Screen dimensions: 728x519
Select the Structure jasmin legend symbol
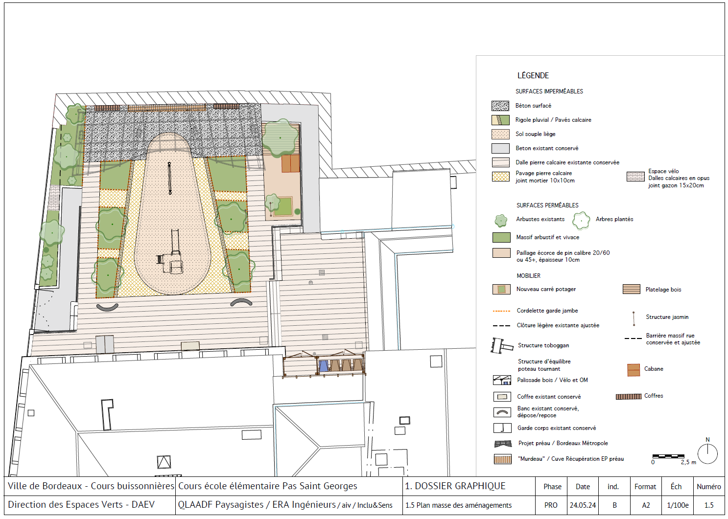click(x=634, y=318)
